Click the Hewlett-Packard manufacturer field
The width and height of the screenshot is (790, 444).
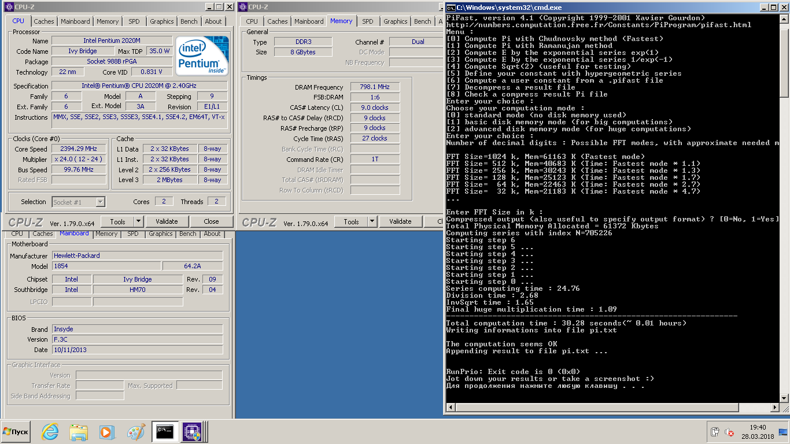point(138,256)
